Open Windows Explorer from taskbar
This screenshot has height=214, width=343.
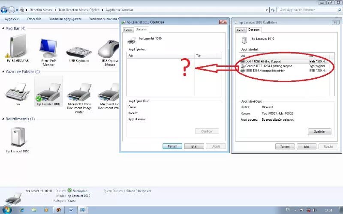click(x=34, y=210)
